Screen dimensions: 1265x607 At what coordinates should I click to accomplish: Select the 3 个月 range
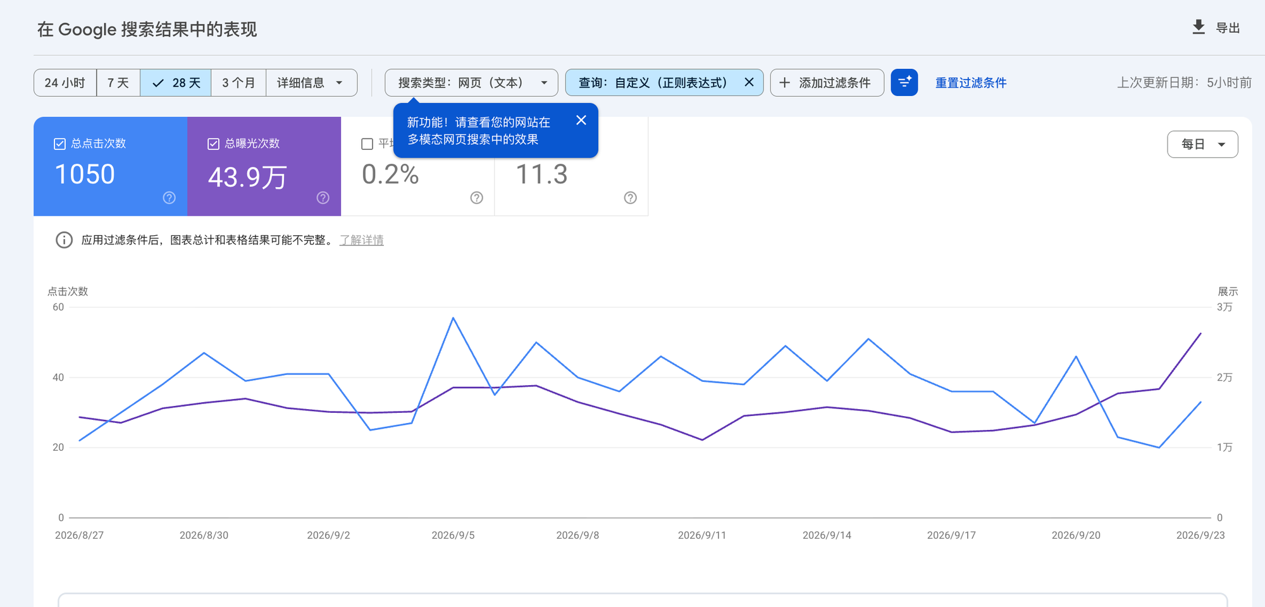238,83
